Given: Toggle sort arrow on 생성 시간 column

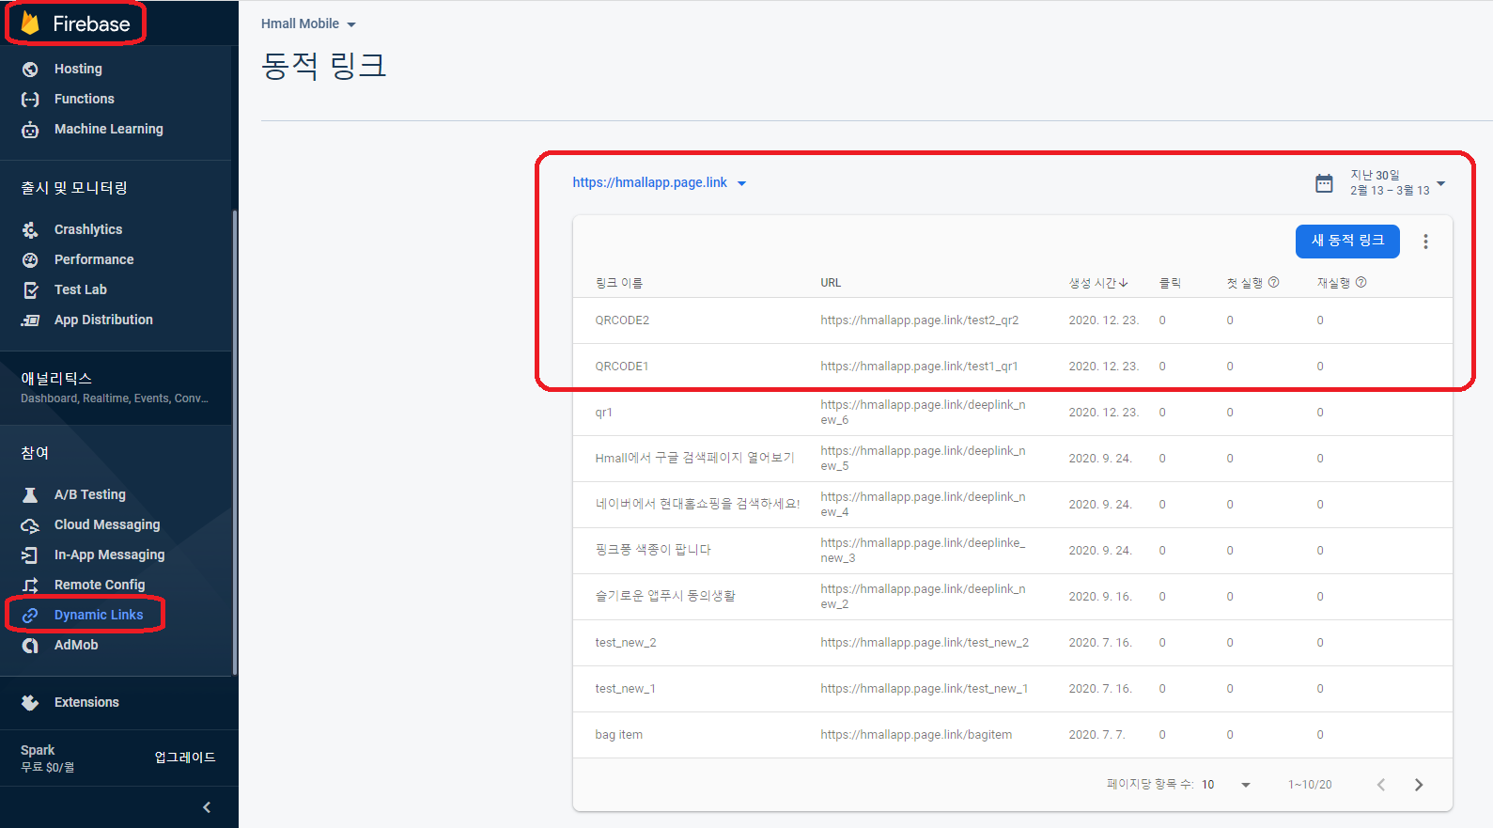Looking at the screenshot, I should [x=1124, y=283].
